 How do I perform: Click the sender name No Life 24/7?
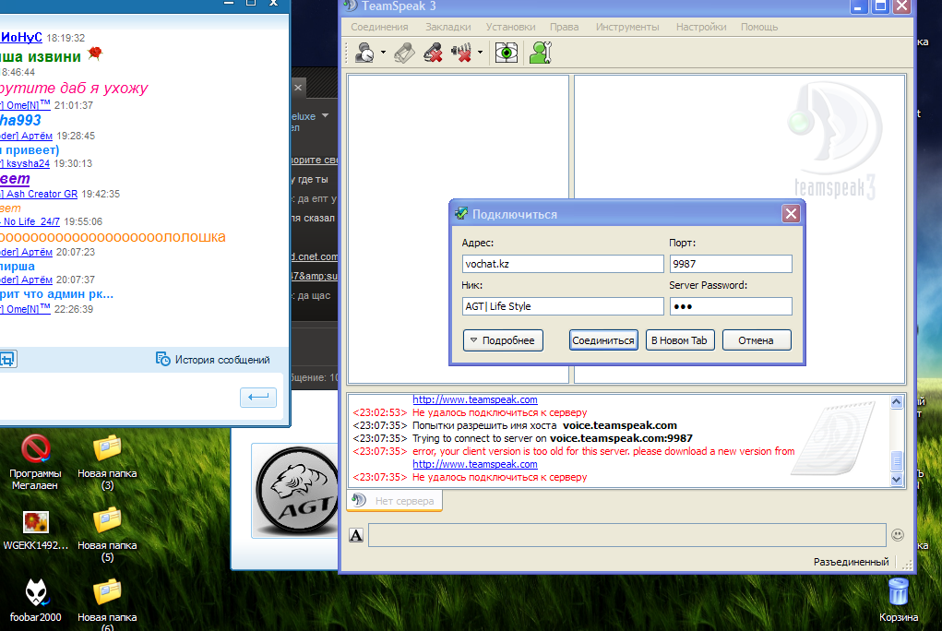[x=31, y=221]
